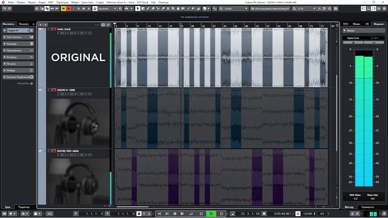Select the Zoom magnifier tool
Image resolution: width=388 pixels, height=218 pixels.
pos(173,8)
